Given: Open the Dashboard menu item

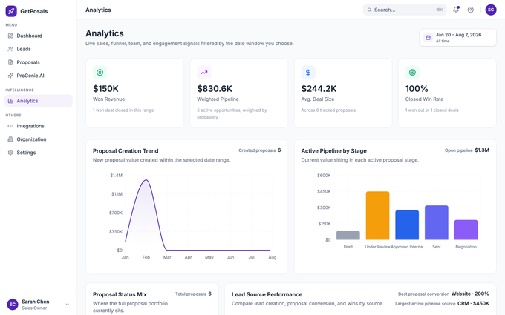Looking at the screenshot, I should 39,36.
